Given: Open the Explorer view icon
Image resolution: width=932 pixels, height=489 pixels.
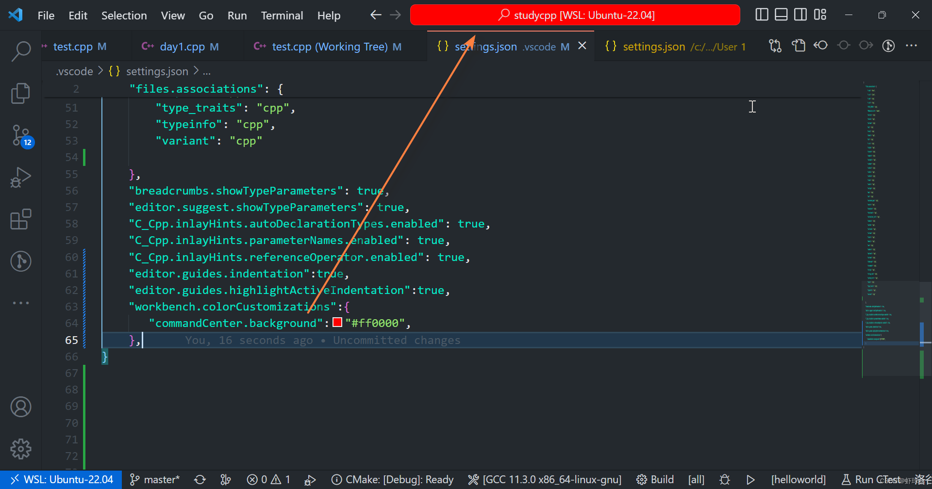Looking at the screenshot, I should (x=21, y=93).
